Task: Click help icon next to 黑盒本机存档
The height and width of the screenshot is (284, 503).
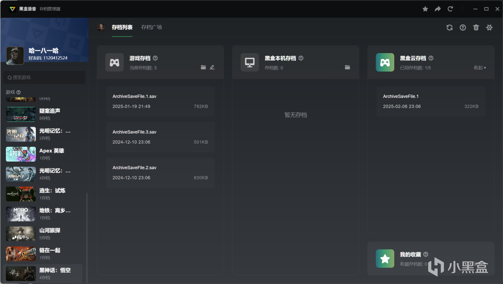Action: [301, 58]
